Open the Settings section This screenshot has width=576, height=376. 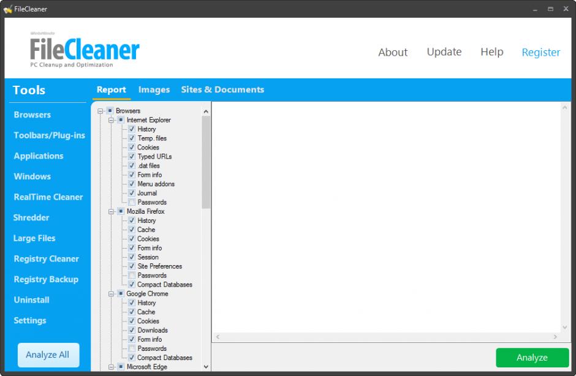coord(30,320)
